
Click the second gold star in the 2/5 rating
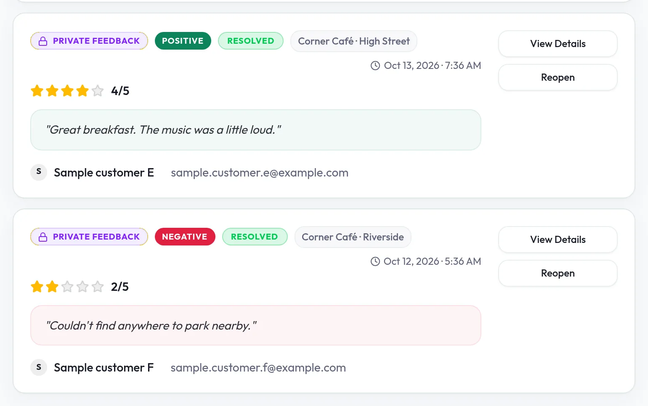pos(52,286)
